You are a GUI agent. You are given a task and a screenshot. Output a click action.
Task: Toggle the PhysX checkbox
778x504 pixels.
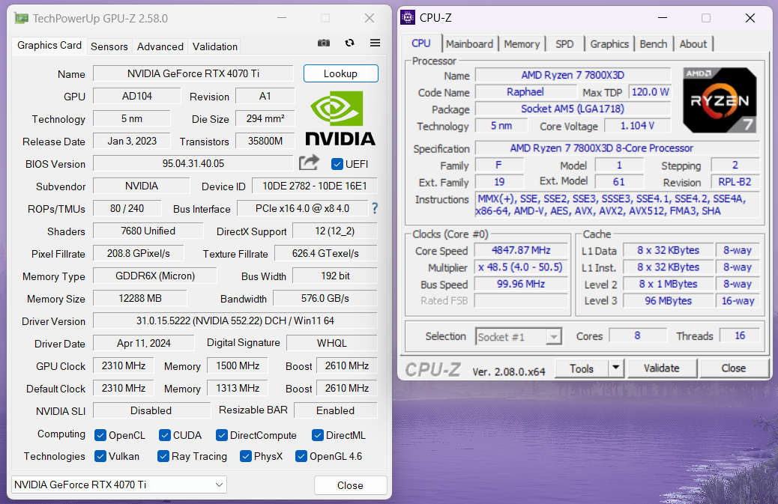(246, 456)
